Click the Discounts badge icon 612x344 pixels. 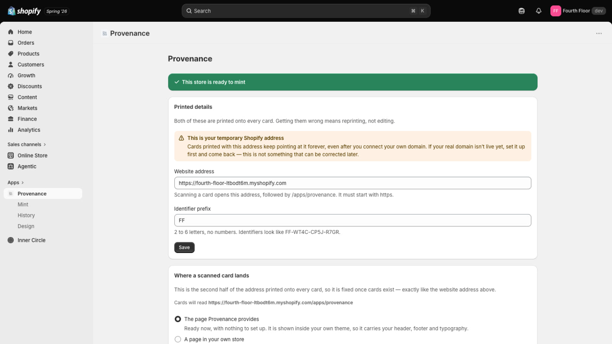pos(11,86)
